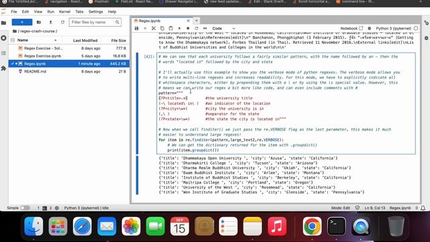Open Running Terminals and Kernels sidebar
Screen dimensions: 430x242
click(x=3, y=38)
